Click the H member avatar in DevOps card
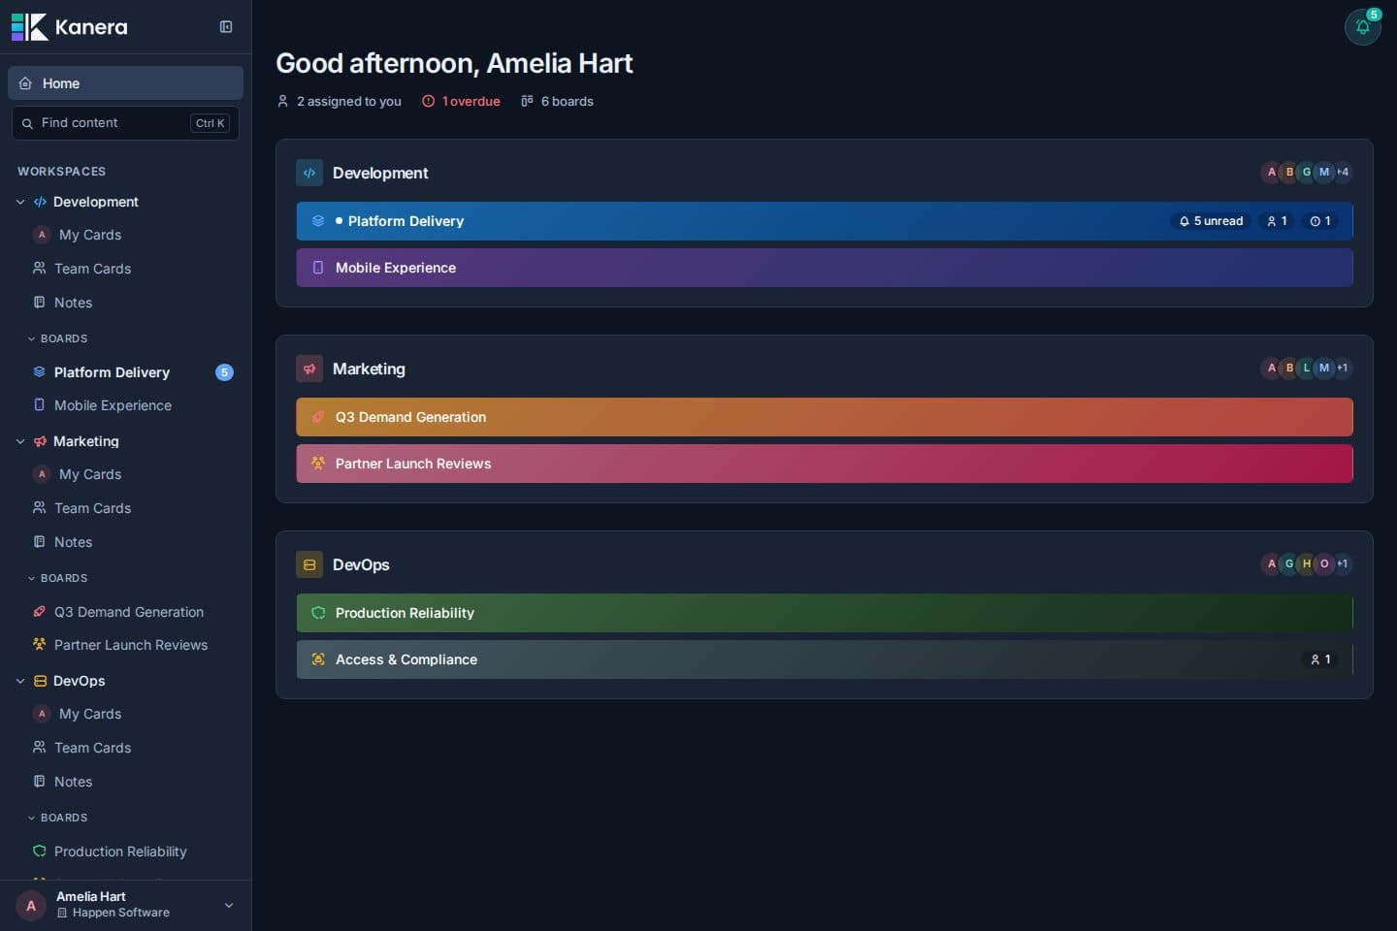This screenshot has width=1397, height=931. coord(1307,564)
